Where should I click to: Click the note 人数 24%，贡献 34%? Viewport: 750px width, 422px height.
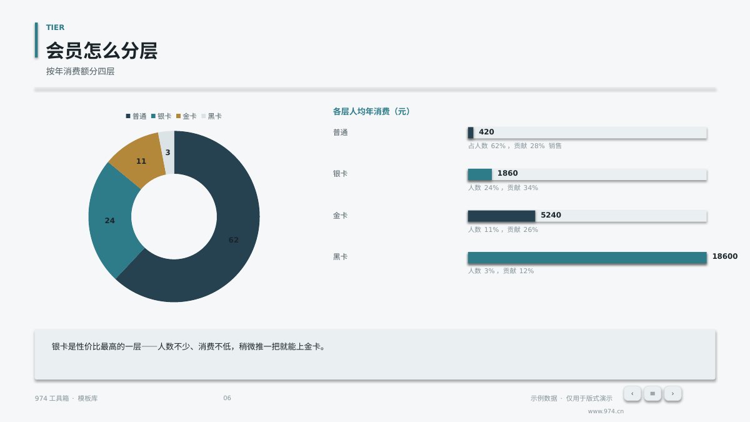(x=503, y=188)
